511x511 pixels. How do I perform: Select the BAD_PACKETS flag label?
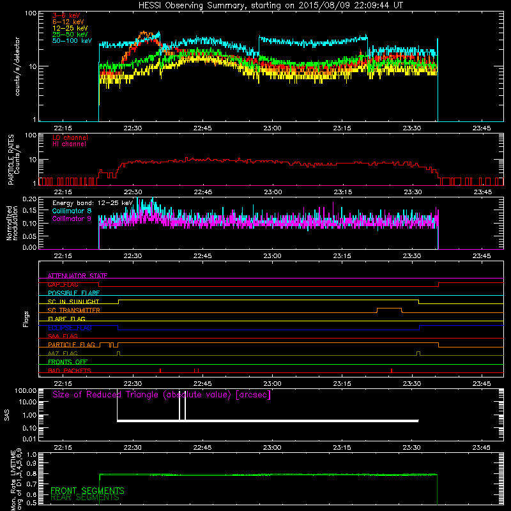[70, 371]
